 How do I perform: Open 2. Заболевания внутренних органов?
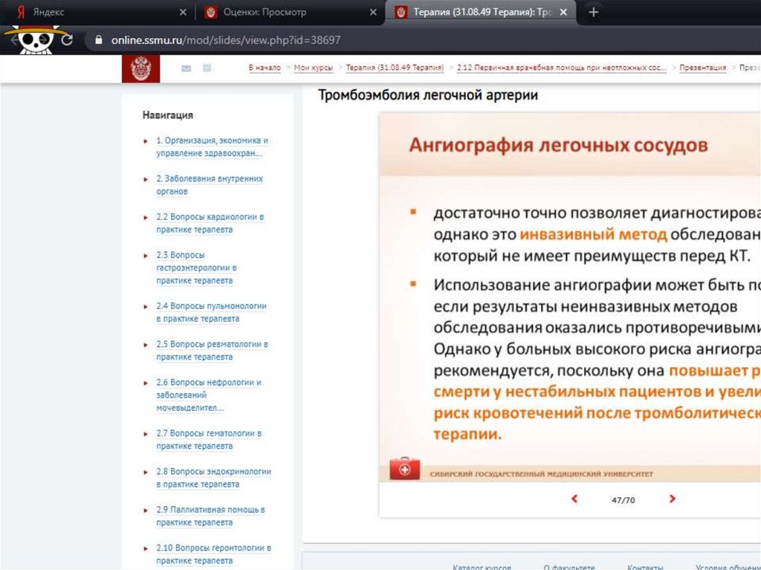[x=209, y=185]
